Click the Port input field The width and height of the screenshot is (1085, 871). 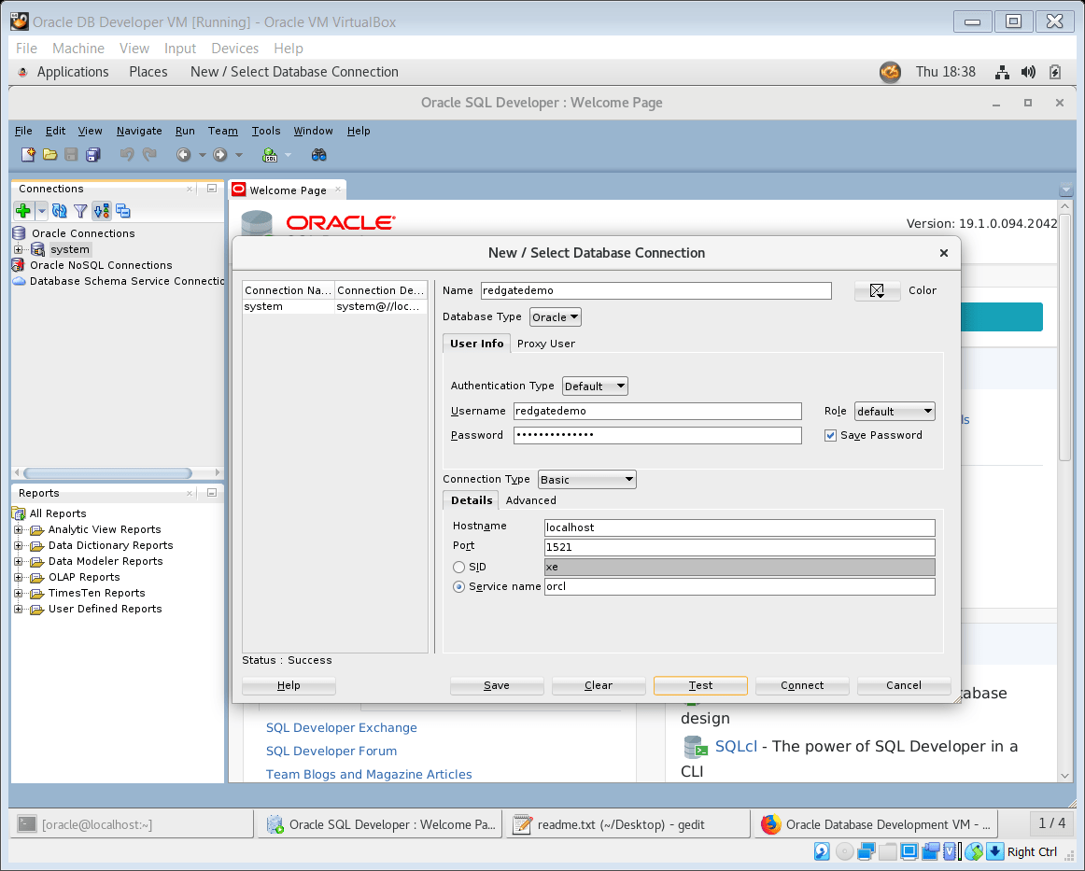pyautogui.click(x=740, y=547)
